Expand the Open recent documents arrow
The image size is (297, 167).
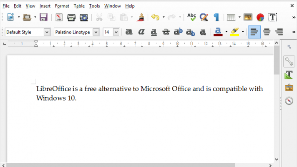35,17
